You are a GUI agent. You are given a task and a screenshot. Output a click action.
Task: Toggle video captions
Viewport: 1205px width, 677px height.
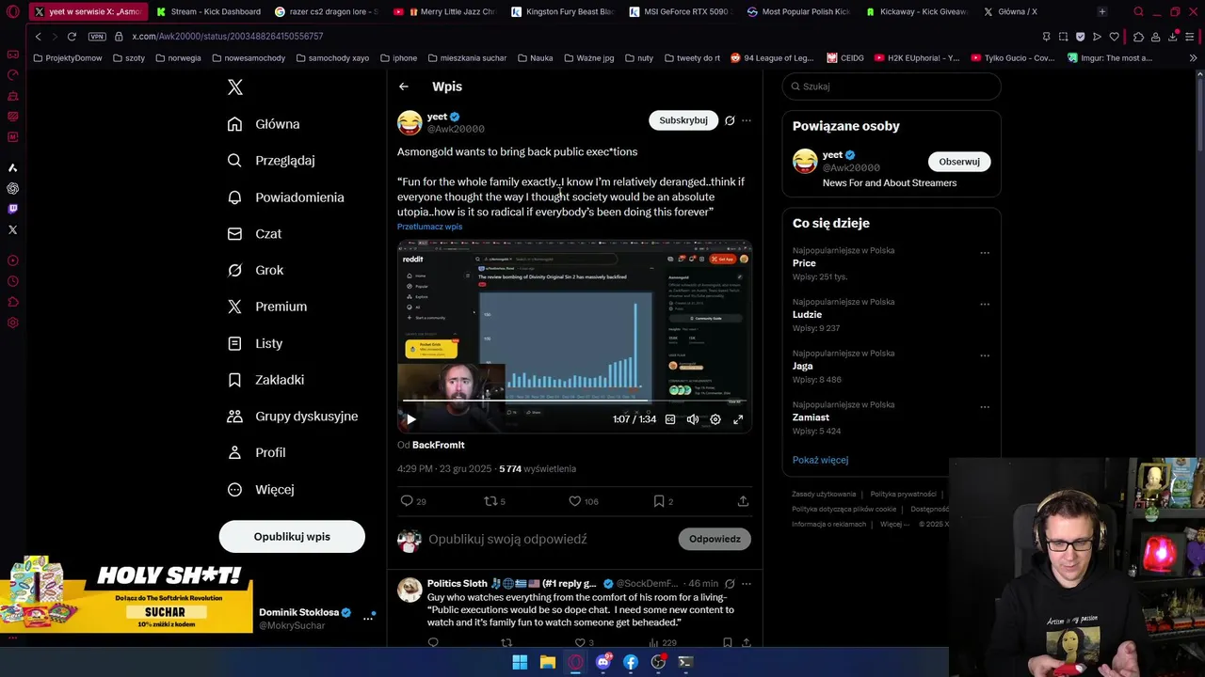coord(670,419)
